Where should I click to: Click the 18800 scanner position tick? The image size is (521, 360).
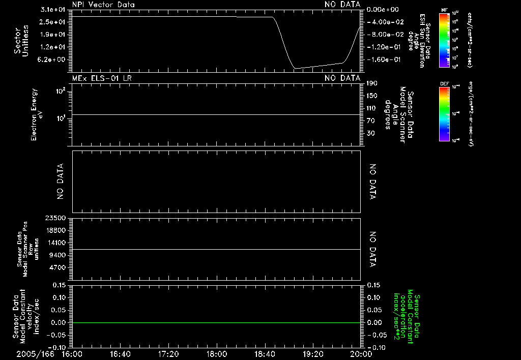[55, 230]
